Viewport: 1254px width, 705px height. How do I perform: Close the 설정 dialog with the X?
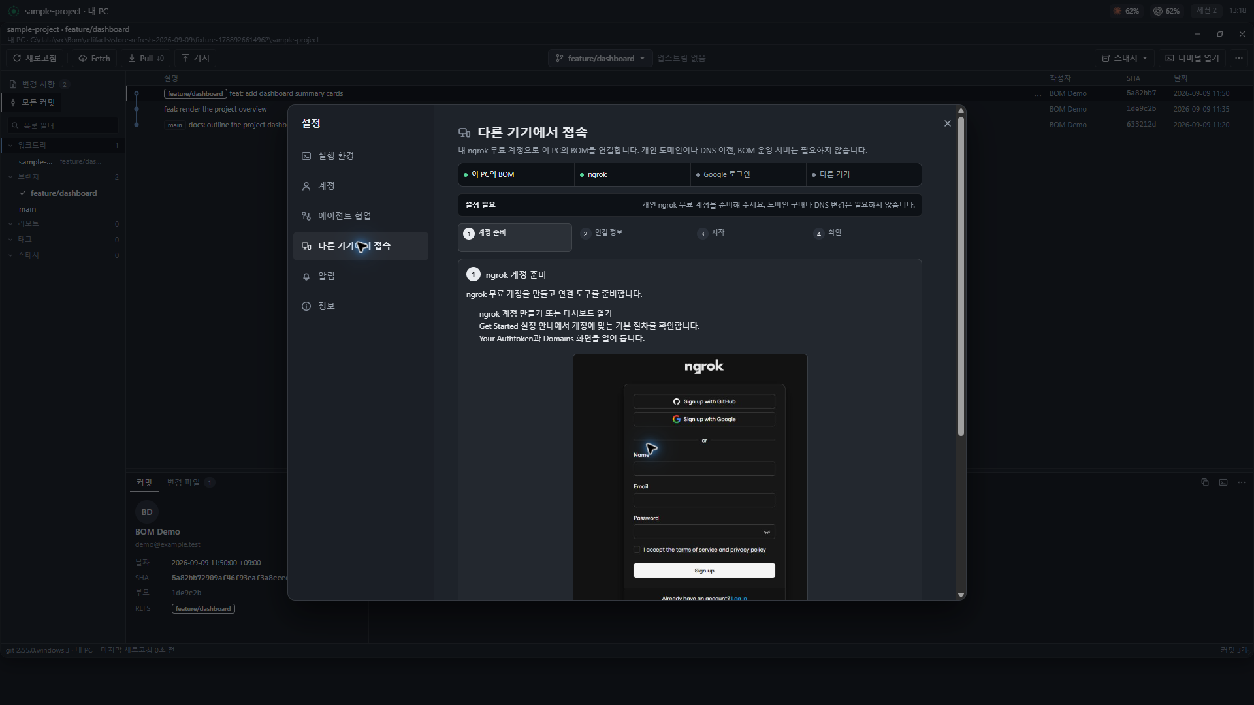(x=948, y=123)
